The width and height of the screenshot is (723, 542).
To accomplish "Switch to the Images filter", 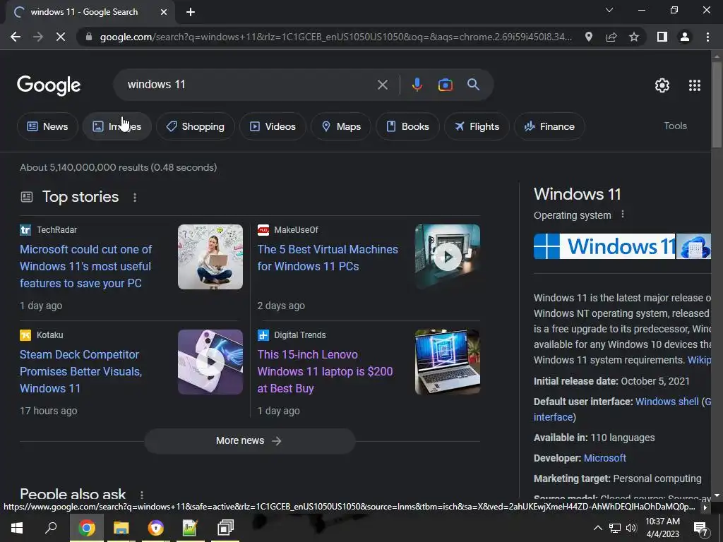I will 117,126.
